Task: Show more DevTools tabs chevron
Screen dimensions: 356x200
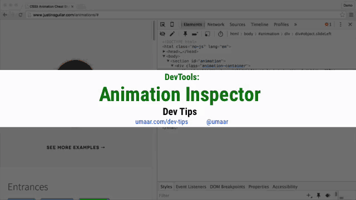Action: click(295, 24)
